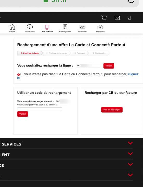
Task: Expand the third footer section chevron
Action: [130, 164]
